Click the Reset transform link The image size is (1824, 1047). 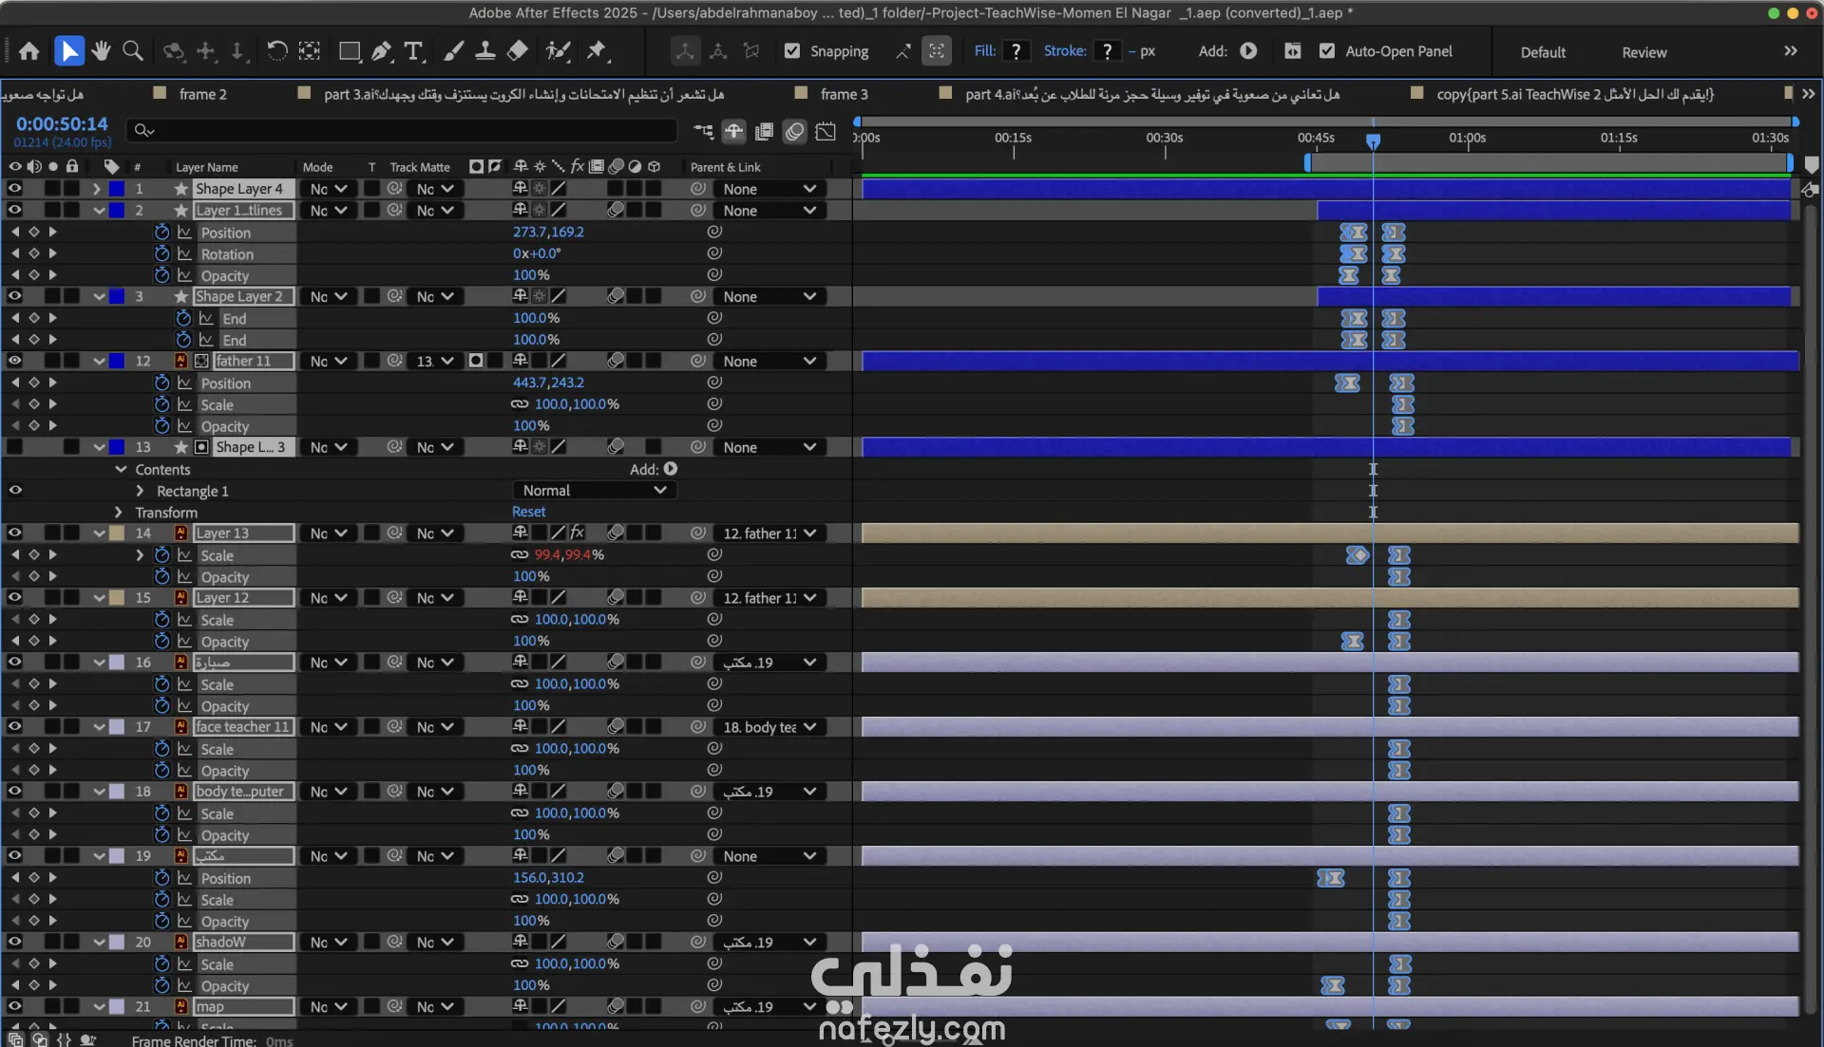(528, 512)
